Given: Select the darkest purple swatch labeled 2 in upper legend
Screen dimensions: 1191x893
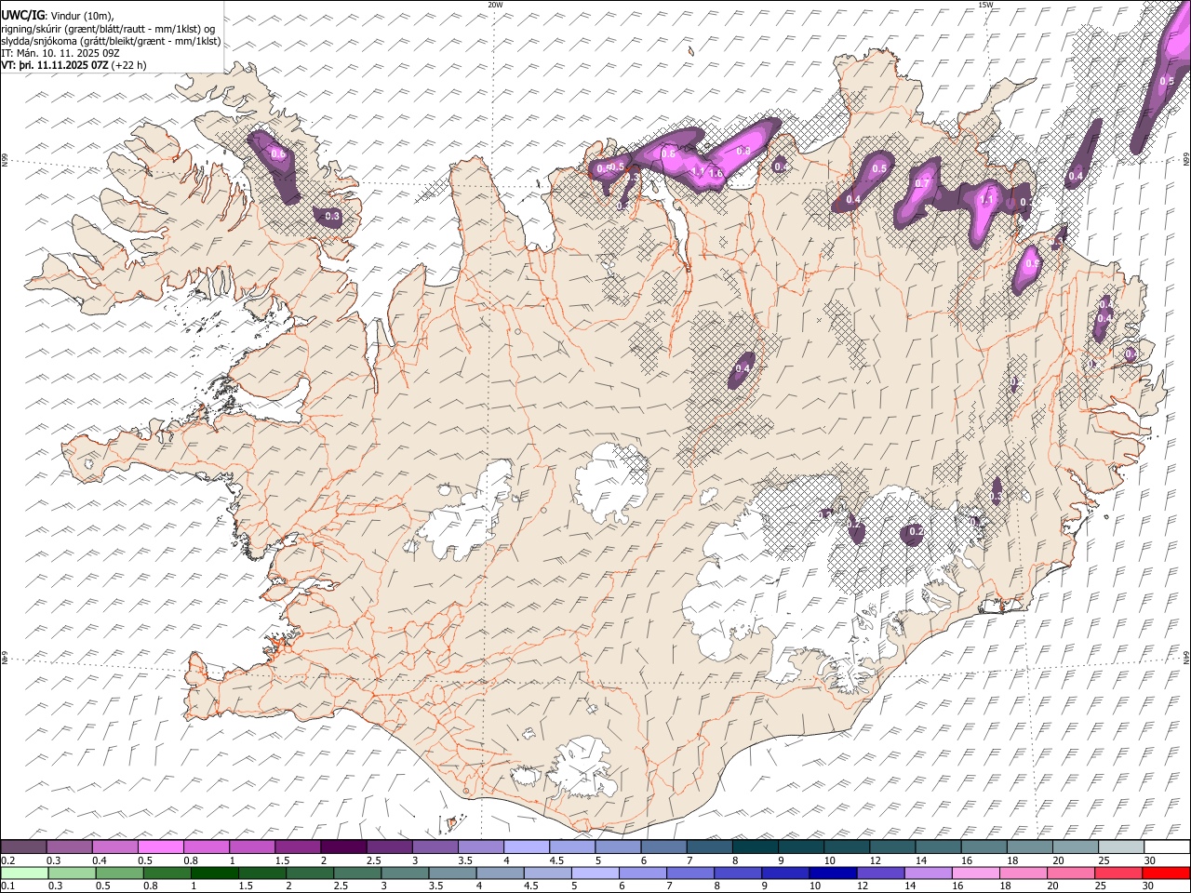Looking at the screenshot, I should pyautogui.click(x=343, y=847).
